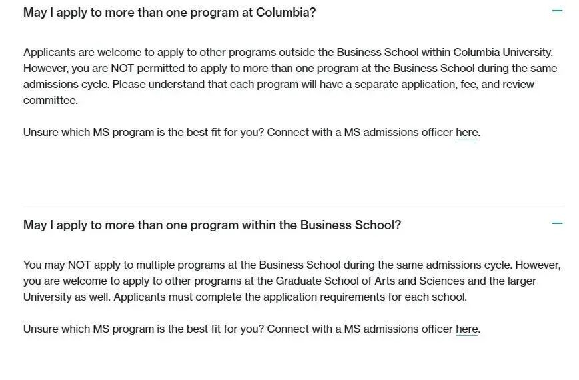Follow the 'here' link in the Business School answer

click(x=466, y=329)
